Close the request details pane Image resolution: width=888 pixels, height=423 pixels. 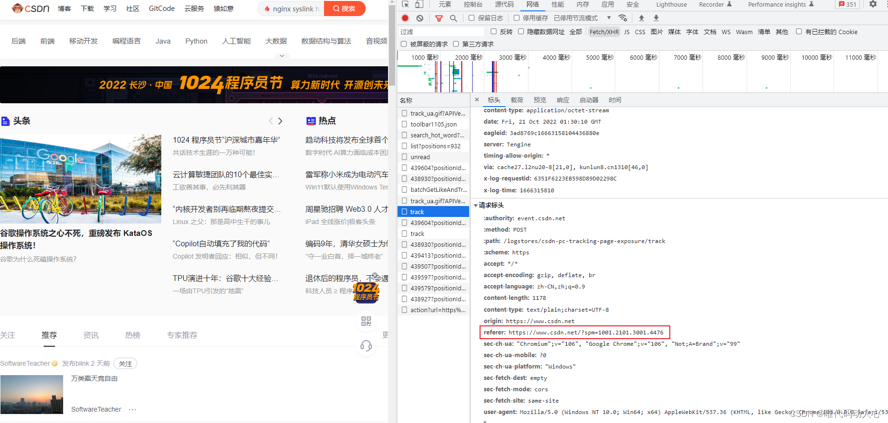[x=477, y=99]
